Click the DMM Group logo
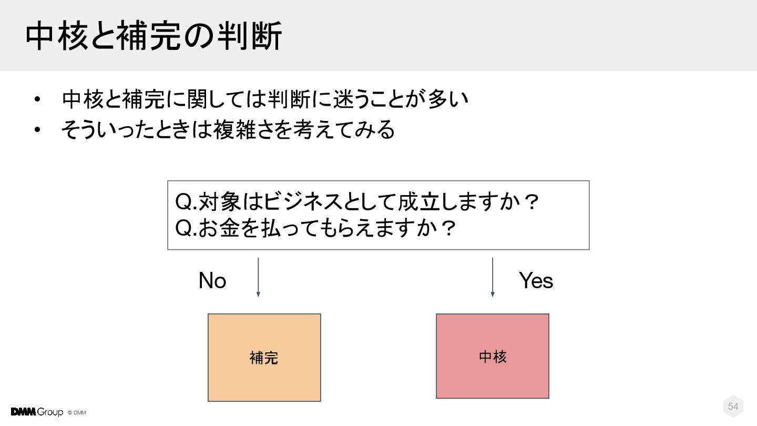Screen dimensions: 757x426 coord(37,412)
